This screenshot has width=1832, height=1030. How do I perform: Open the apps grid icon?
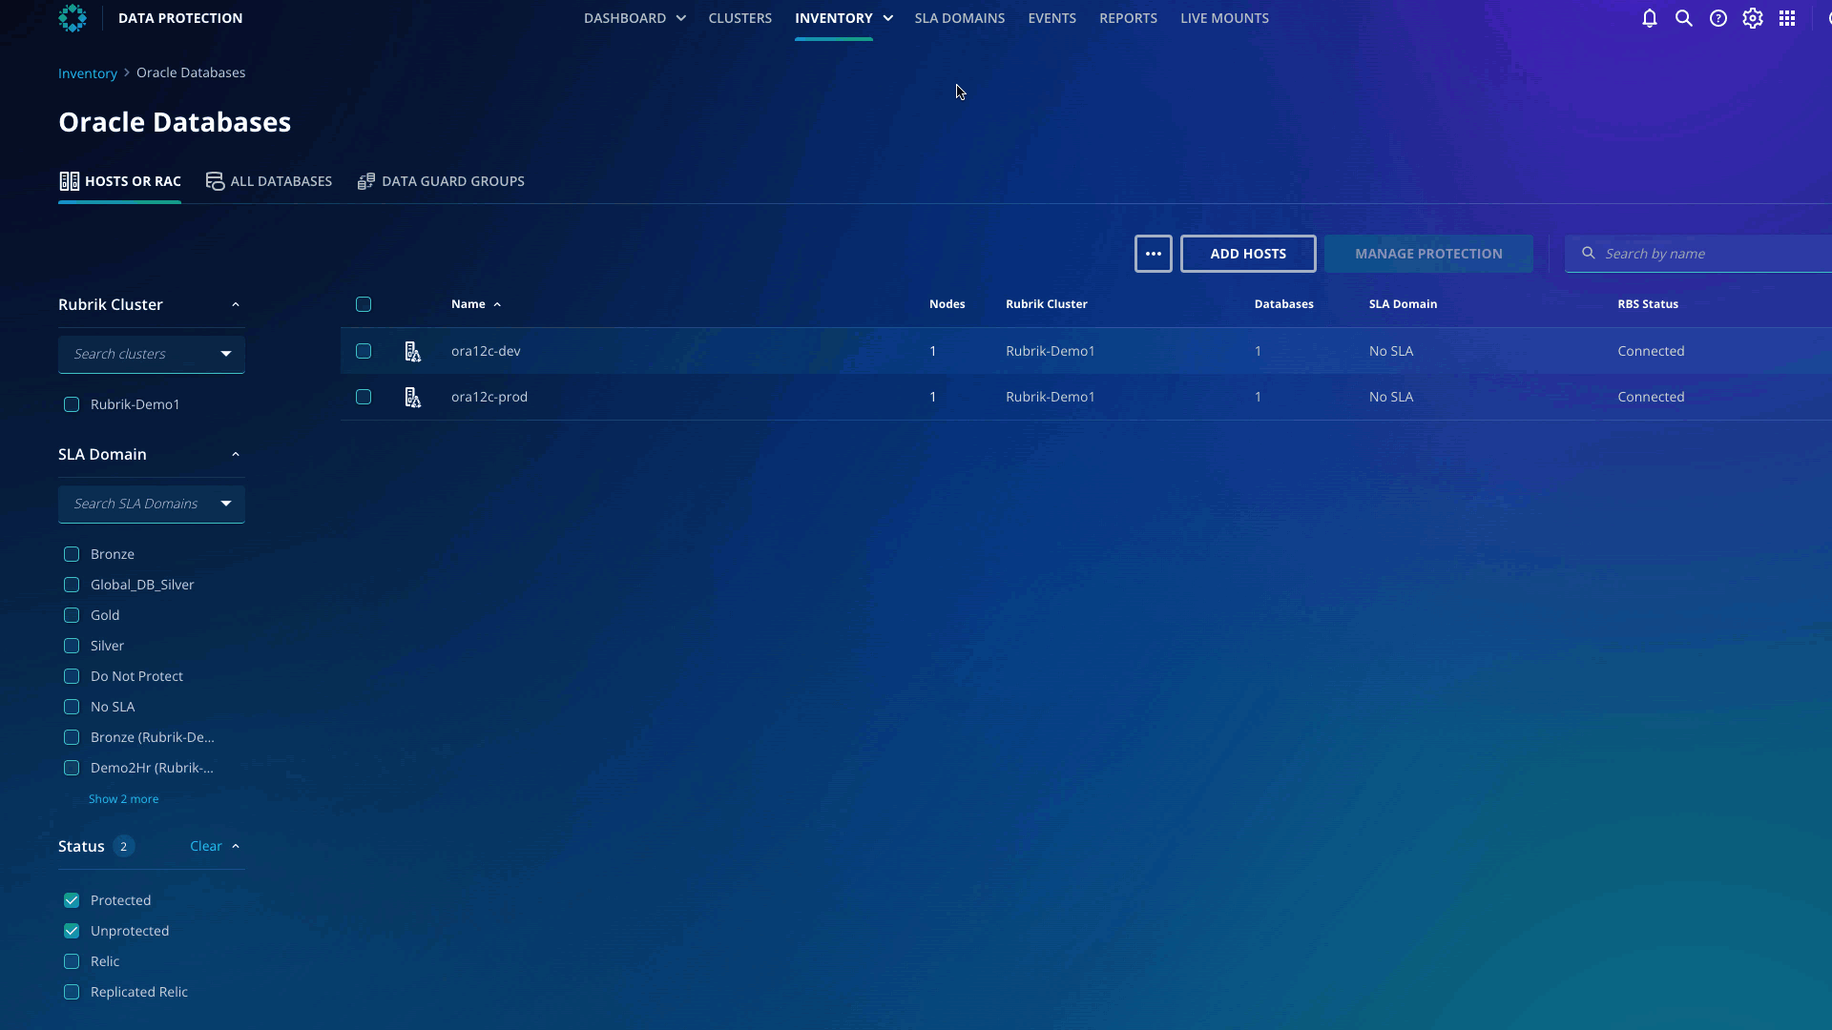point(1787,18)
